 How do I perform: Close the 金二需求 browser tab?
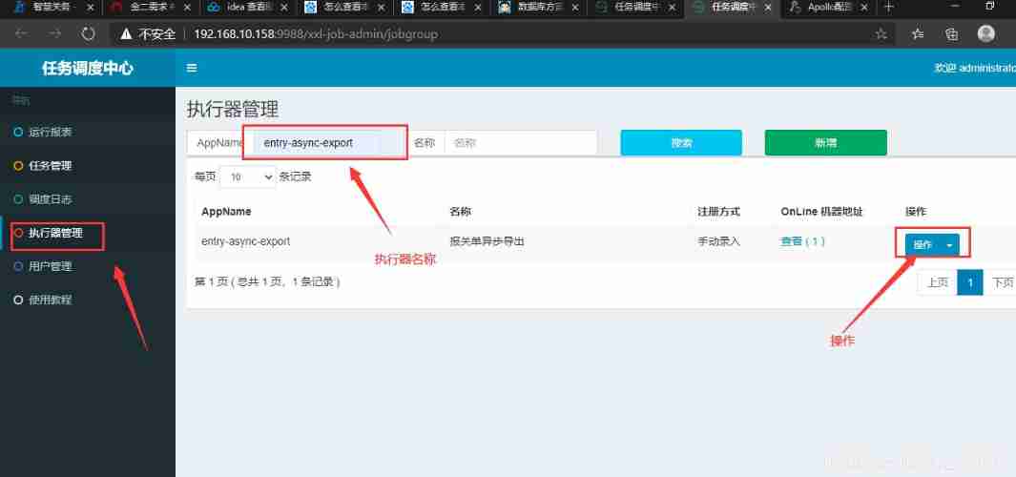point(187,7)
